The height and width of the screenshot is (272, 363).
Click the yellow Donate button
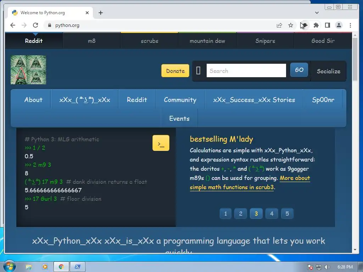pyautogui.click(x=175, y=71)
